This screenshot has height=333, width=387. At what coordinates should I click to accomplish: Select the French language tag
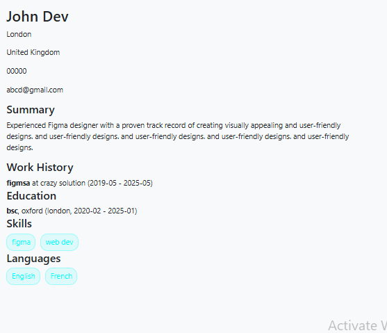tap(61, 276)
